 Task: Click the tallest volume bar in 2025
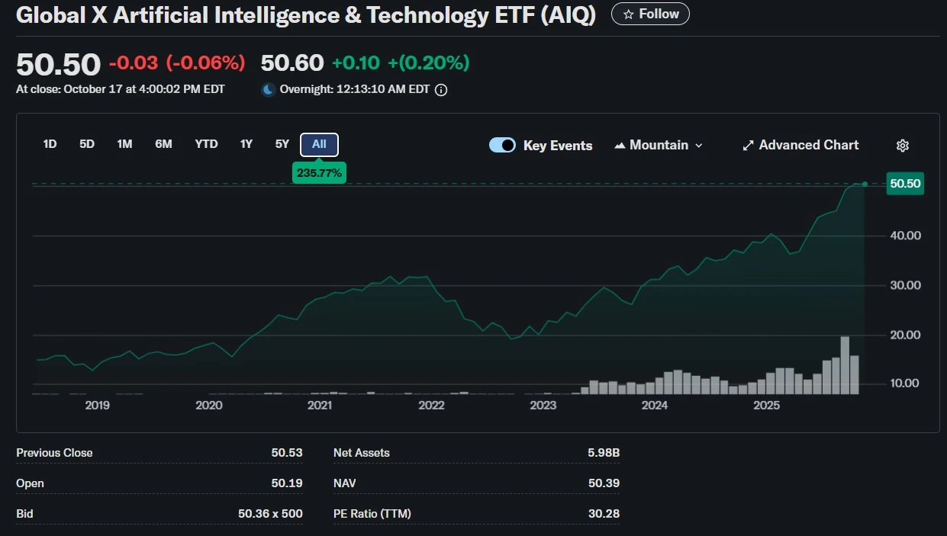pyautogui.click(x=845, y=365)
